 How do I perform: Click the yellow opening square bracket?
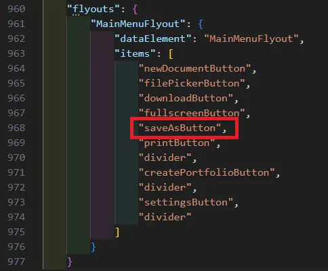[x=171, y=54]
